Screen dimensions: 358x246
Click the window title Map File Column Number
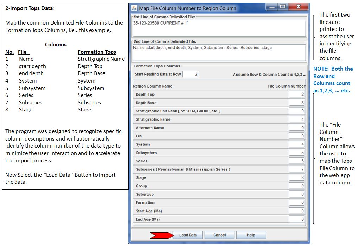188,8
